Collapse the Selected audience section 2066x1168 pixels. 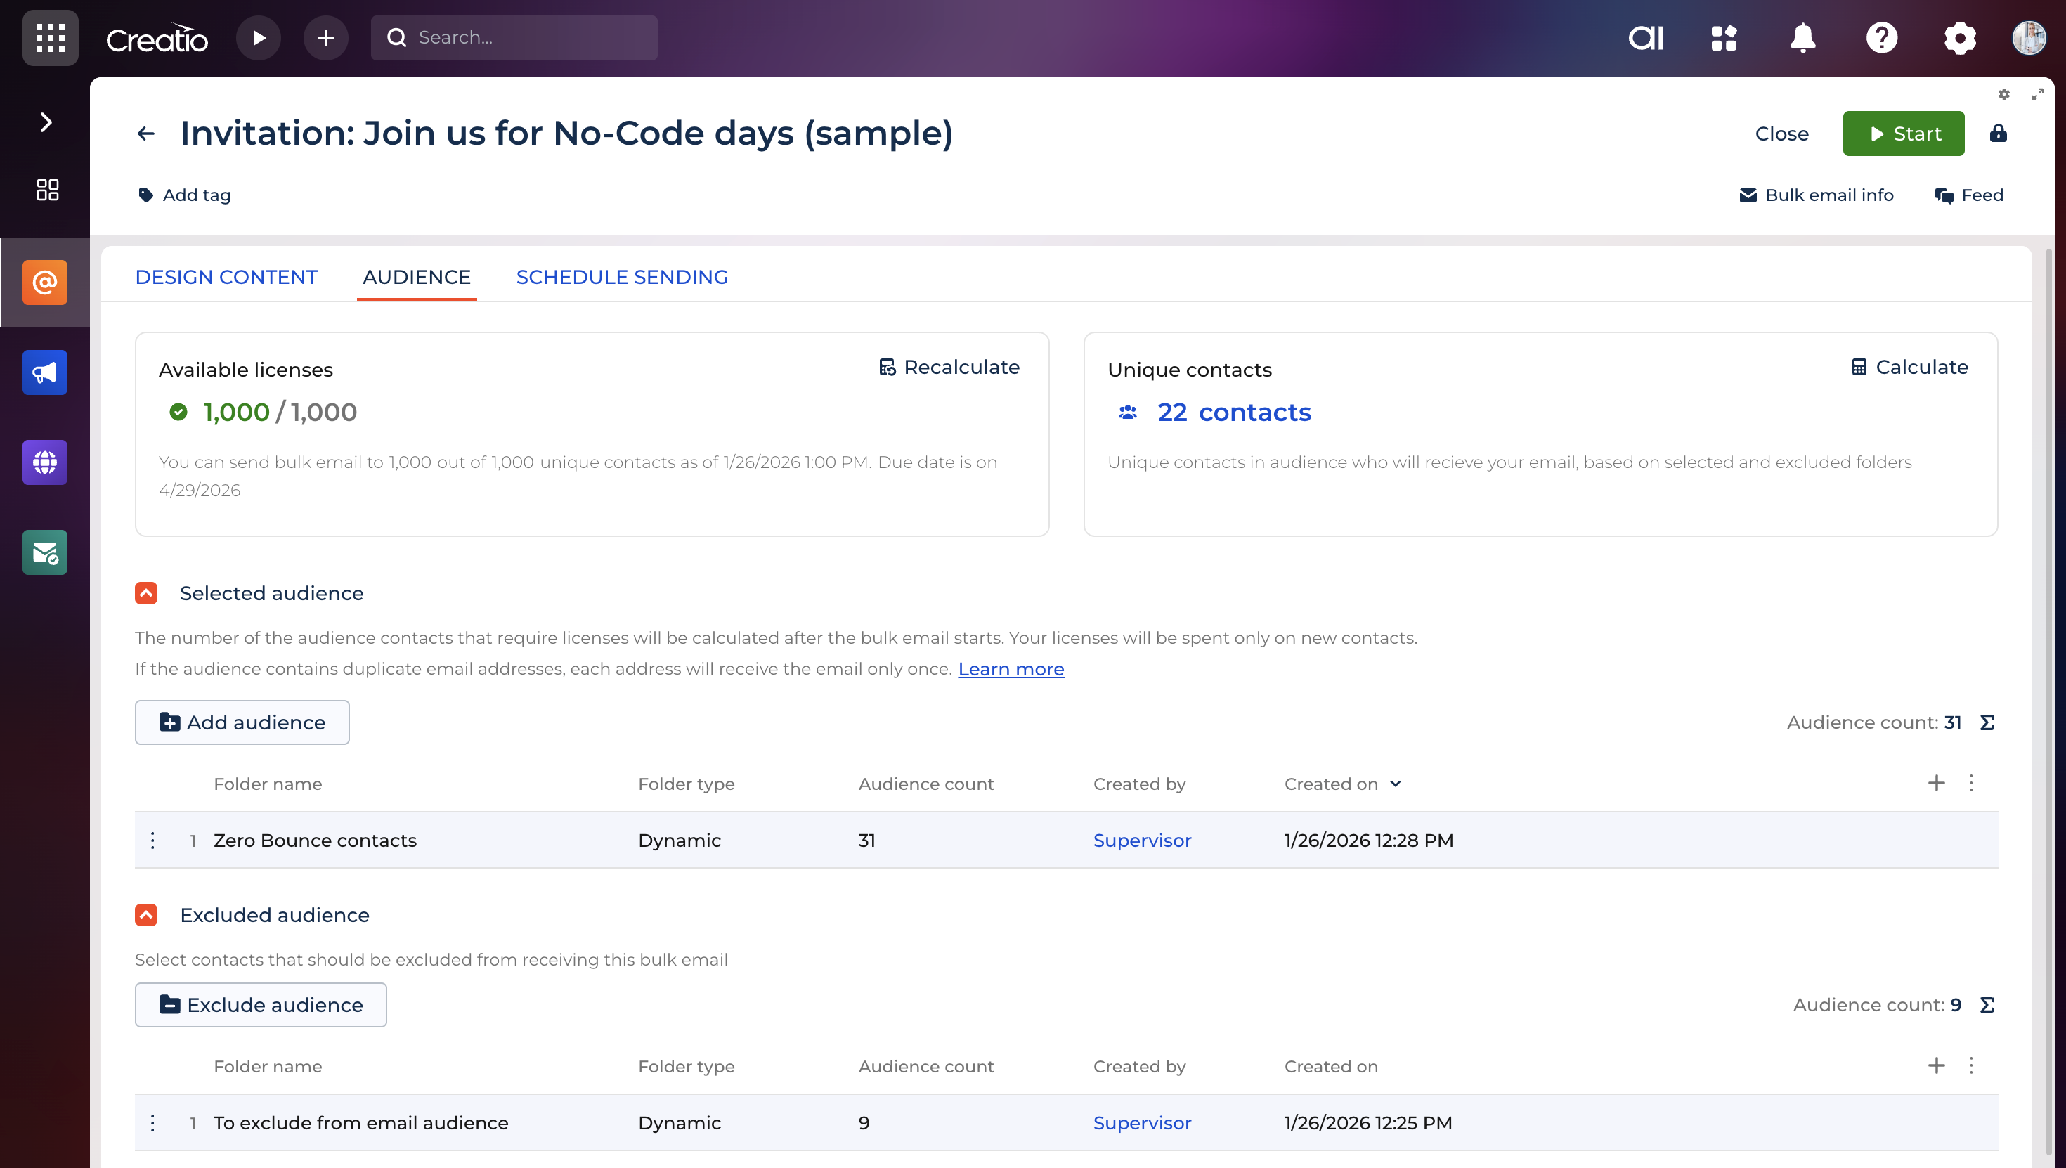[146, 593]
